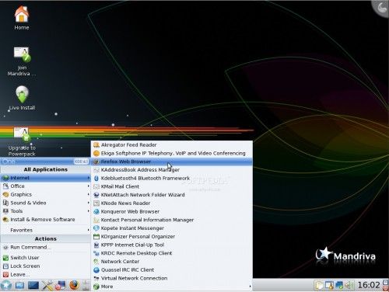Click Switch User action
The image size is (389, 292).
[x=46, y=258]
